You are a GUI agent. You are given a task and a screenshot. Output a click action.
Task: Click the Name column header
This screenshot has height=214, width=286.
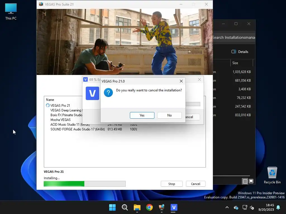click(x=50, y=100)
